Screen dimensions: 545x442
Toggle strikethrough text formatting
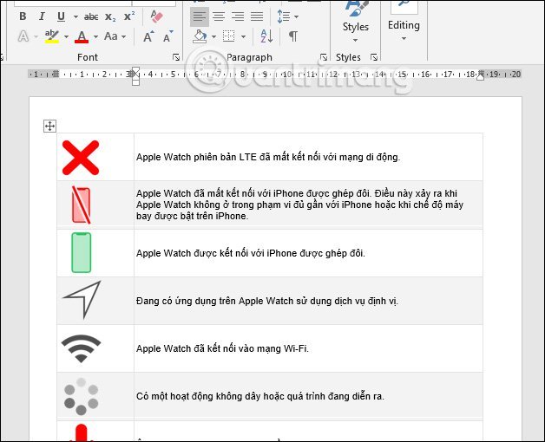coord(91,16)
